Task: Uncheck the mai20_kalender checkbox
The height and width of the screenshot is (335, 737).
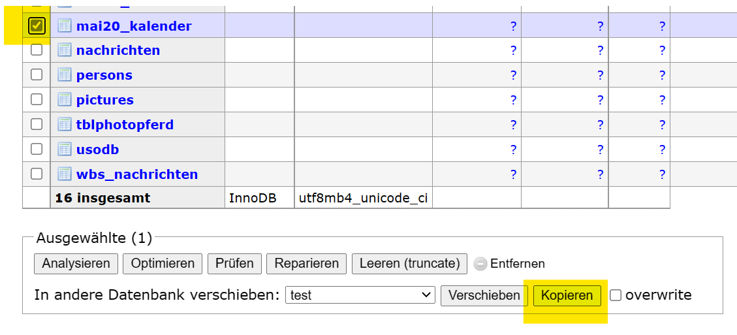Action: (37, 26)
